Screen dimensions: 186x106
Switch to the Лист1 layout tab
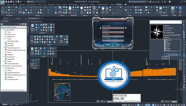(x=11, y=104)
